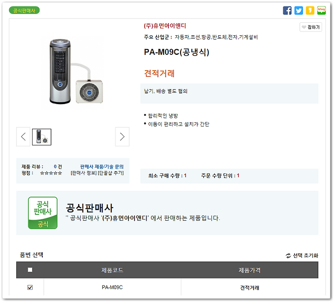335x303 pixels.
Task: Toggle the select-all checkbox in table header
Action: tap(30, 270)
